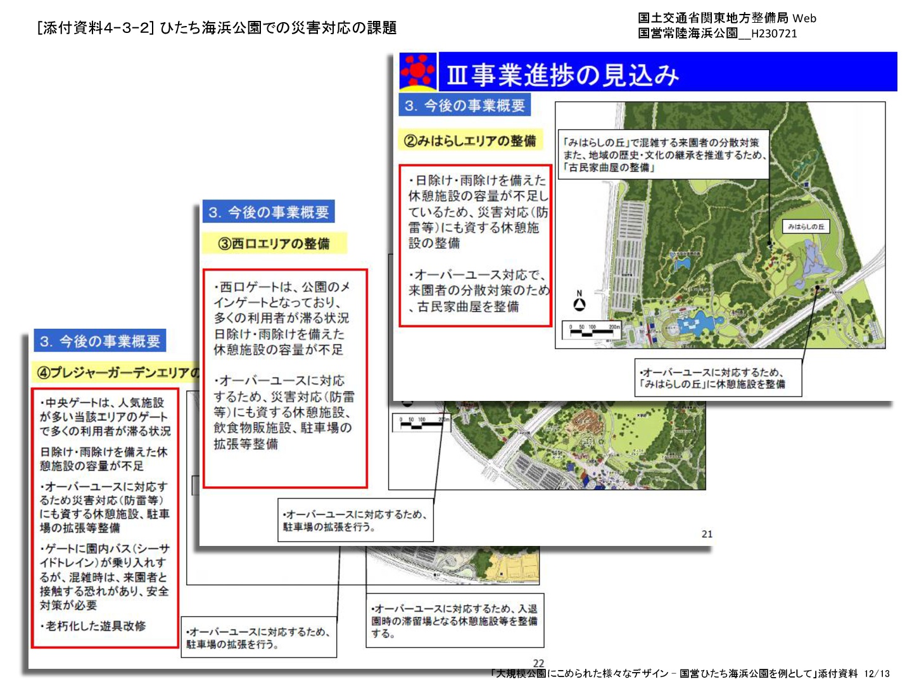Screen dimensions: 912x684
Task: Click the みはらしの丘 map label
Action: point(806,226)
